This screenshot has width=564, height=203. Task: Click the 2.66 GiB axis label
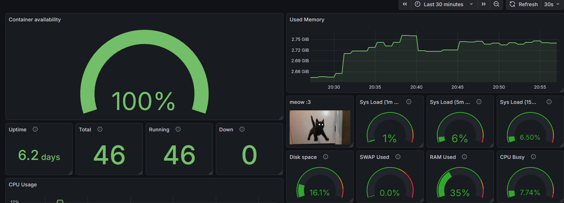point(300,72)
